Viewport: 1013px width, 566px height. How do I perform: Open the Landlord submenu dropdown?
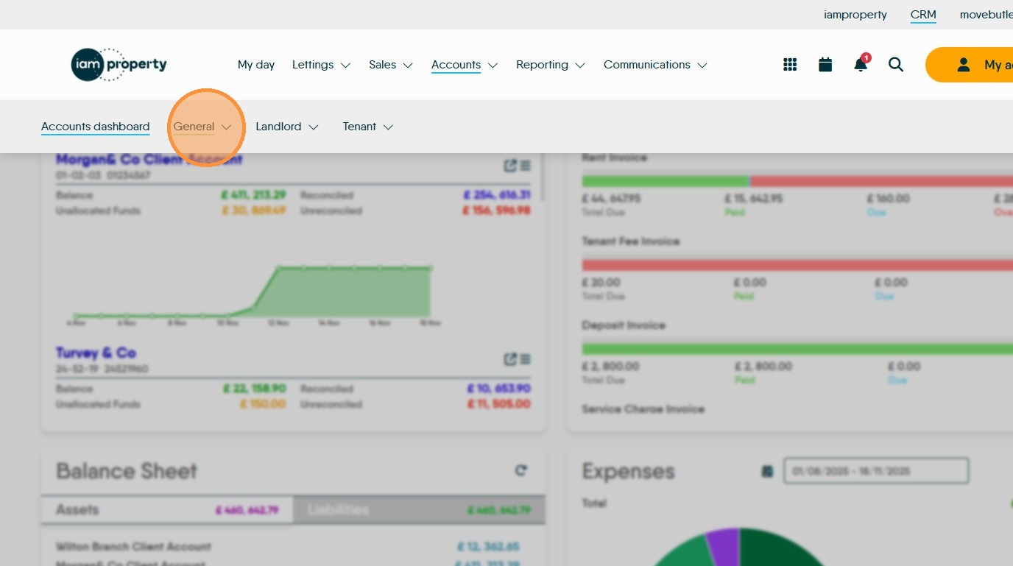[x=287, y=127]
